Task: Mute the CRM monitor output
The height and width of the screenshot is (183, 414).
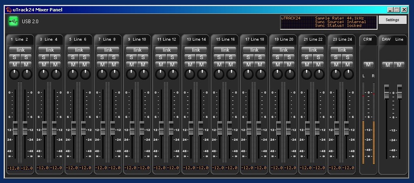Action: [368, 65]
